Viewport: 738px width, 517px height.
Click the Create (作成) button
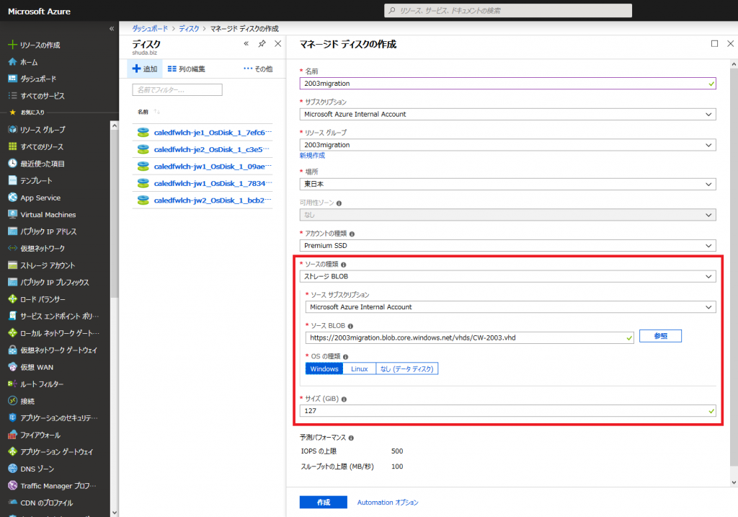324,503
